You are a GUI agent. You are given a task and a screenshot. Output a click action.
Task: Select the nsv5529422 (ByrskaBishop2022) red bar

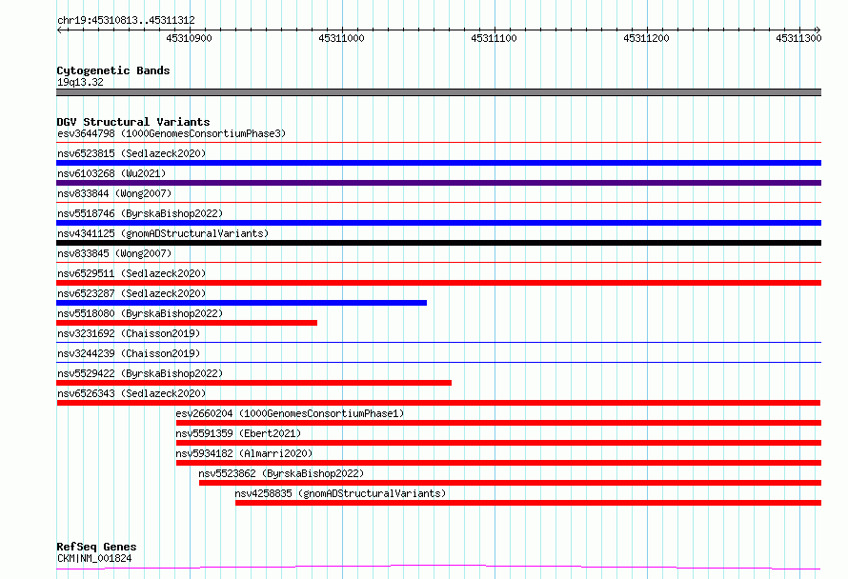pos(254,383)
